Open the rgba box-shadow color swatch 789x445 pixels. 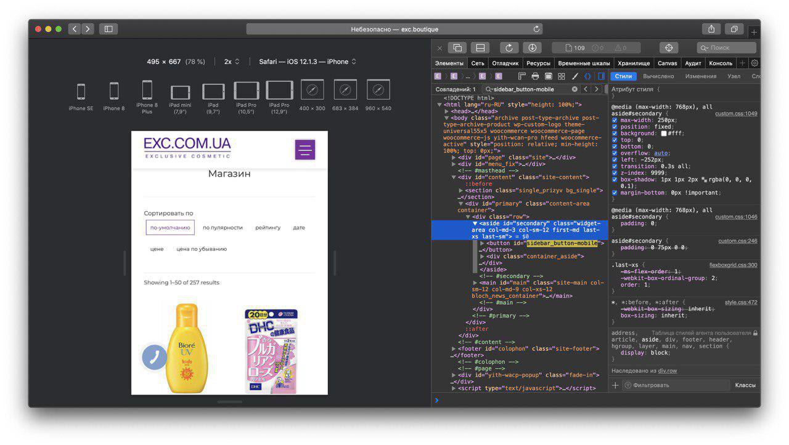pyautogui.click(x=705, y=180)
